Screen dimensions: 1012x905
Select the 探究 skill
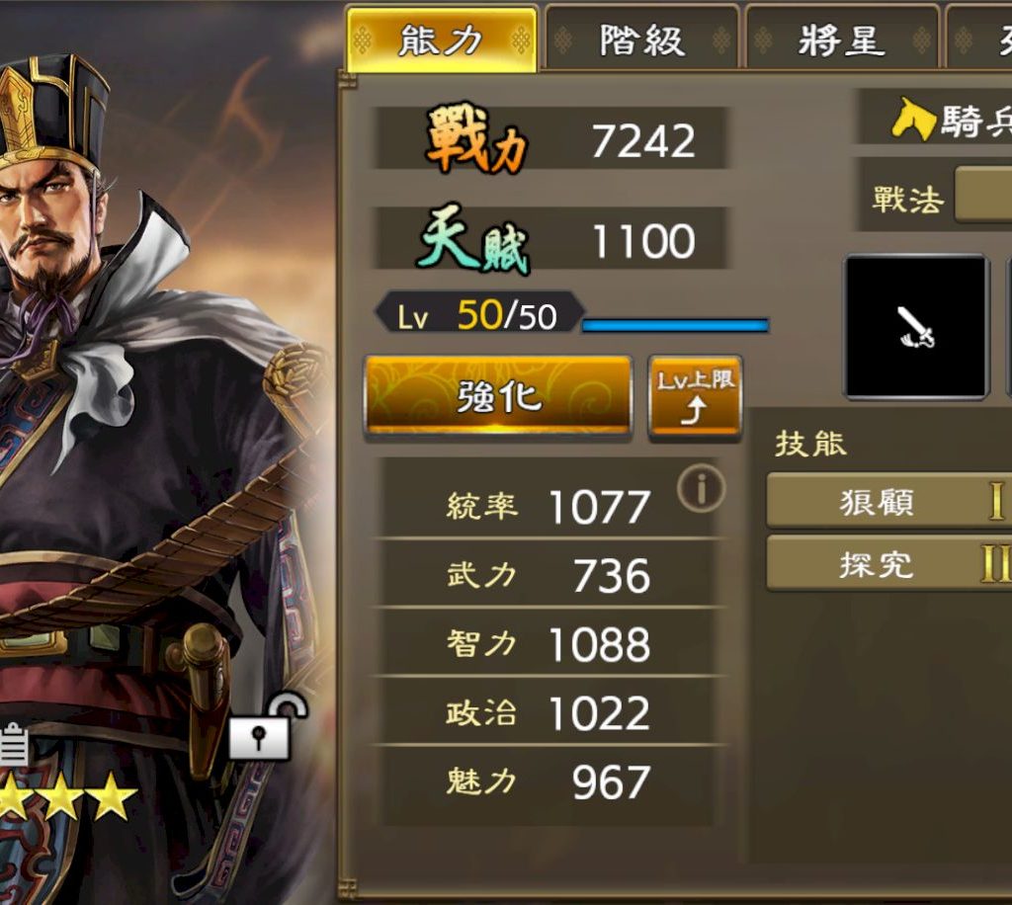point(888,564)
